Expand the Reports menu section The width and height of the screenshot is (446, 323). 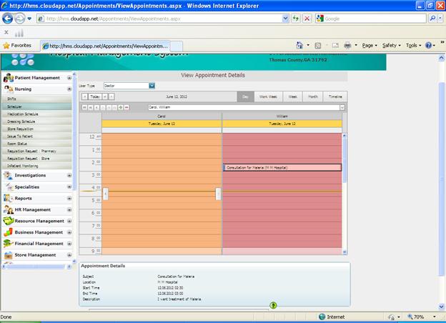point(69,198)
